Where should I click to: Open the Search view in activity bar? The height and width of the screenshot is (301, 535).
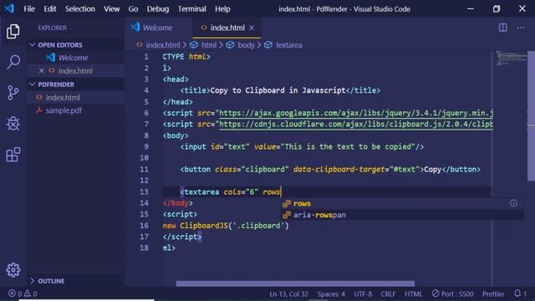(x=13, y=62)
